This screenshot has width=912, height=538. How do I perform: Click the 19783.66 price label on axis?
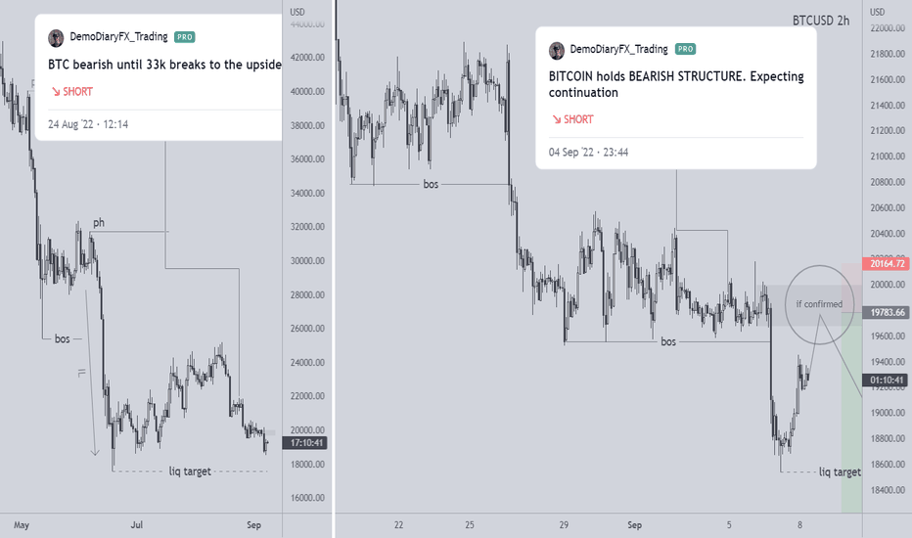pyautogui.click(x=887, y=312)
